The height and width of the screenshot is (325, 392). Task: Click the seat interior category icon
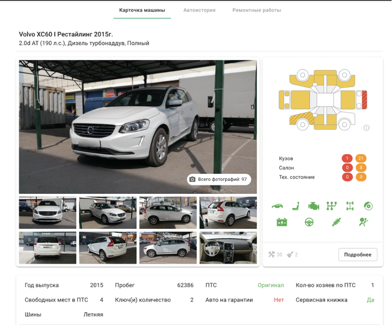[x=296, y=206]
